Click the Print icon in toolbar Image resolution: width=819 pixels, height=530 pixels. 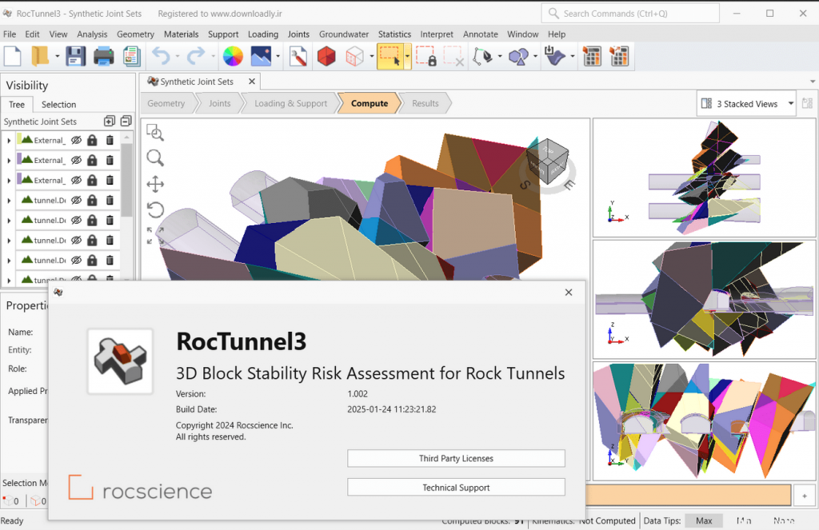pyautogui.click(x=103, y=57)
